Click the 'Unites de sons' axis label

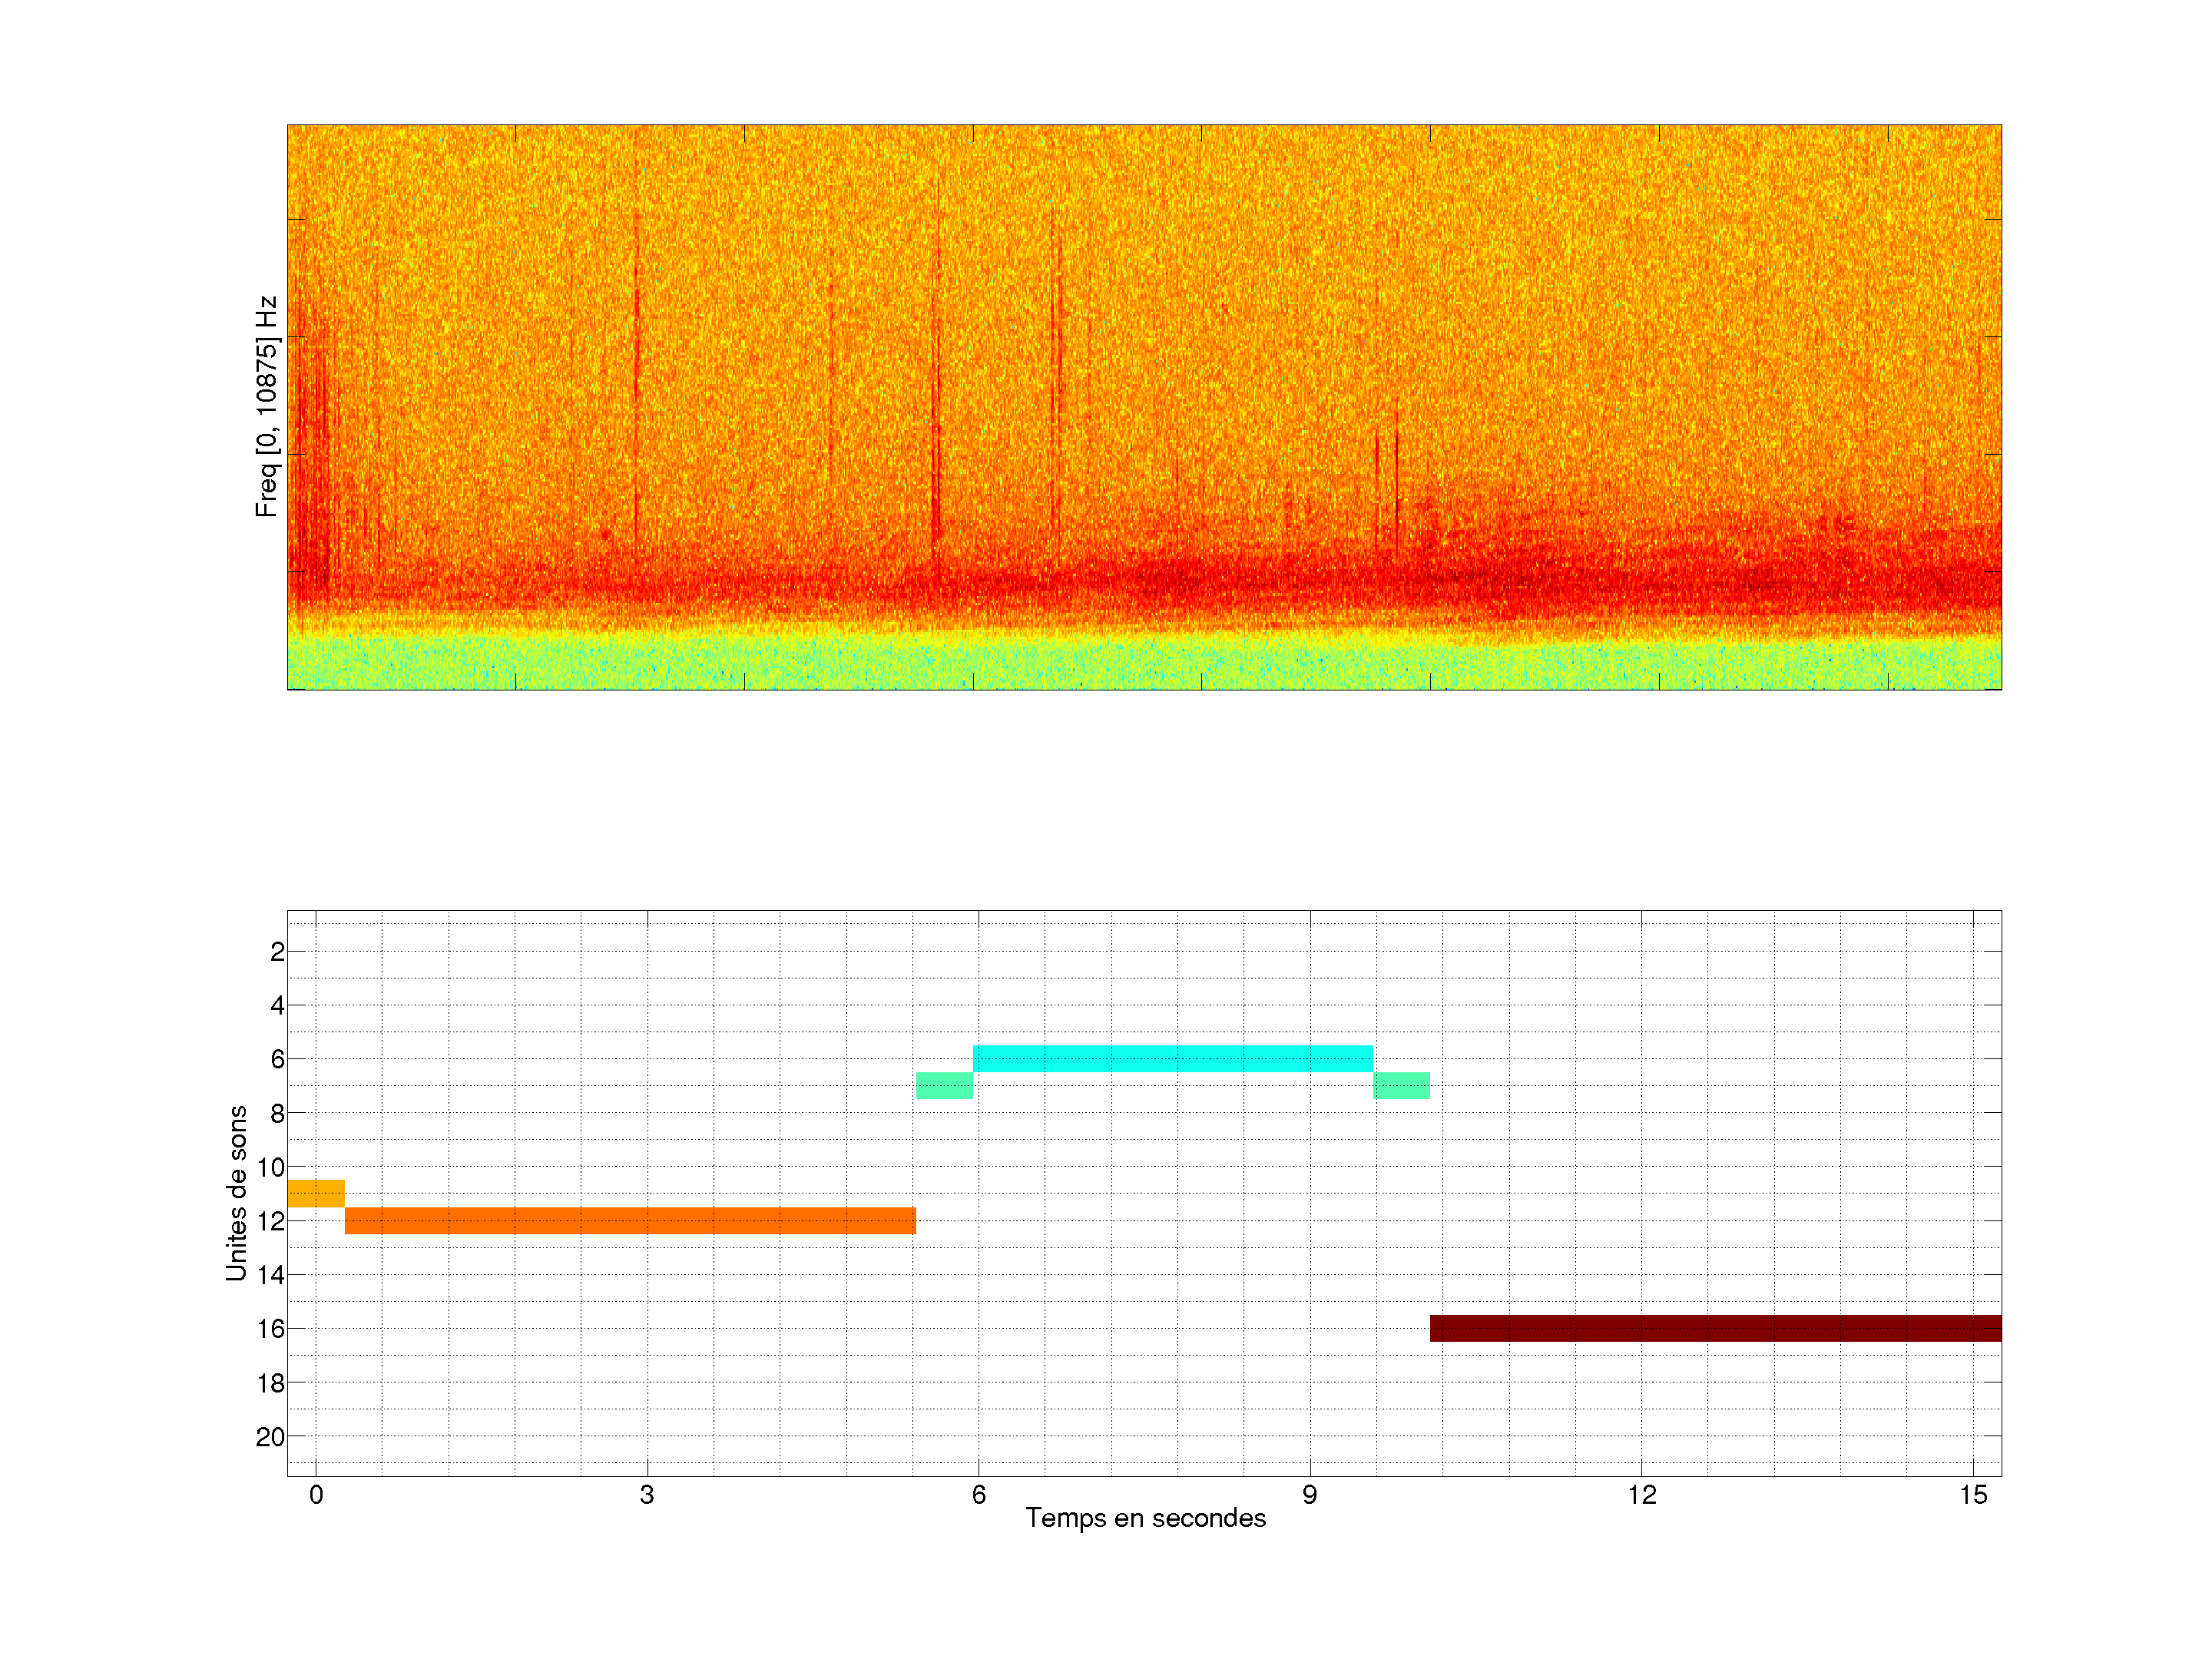(x=236, y=1193)
